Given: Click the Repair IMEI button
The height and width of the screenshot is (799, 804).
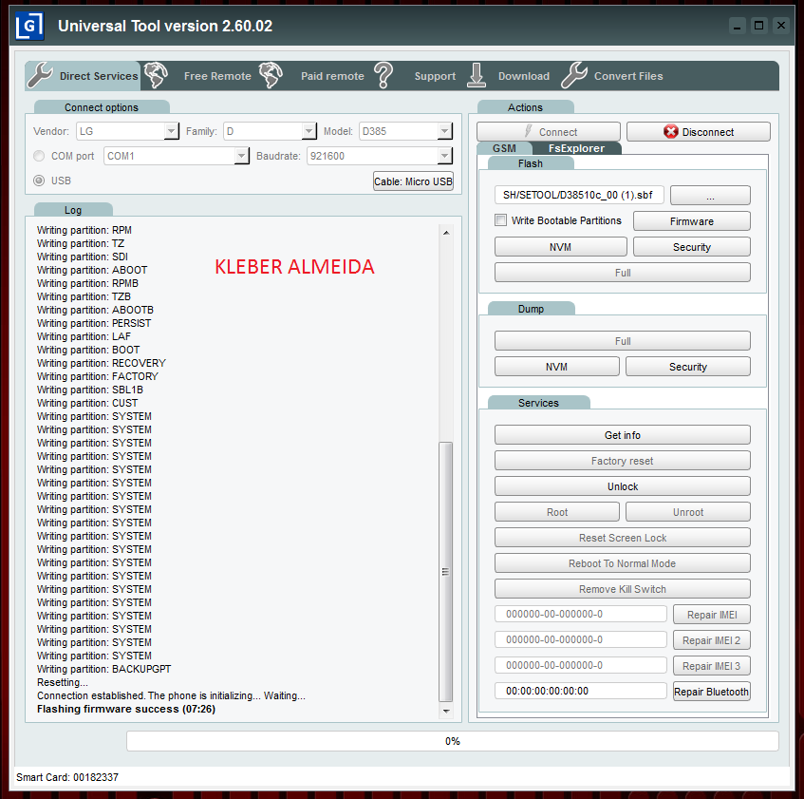Looking at the screenshot, I should point(712,615).
